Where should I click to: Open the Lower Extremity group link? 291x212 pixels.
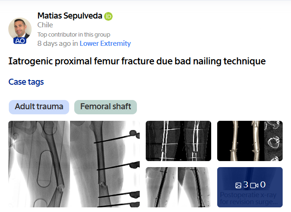point(105,44)
